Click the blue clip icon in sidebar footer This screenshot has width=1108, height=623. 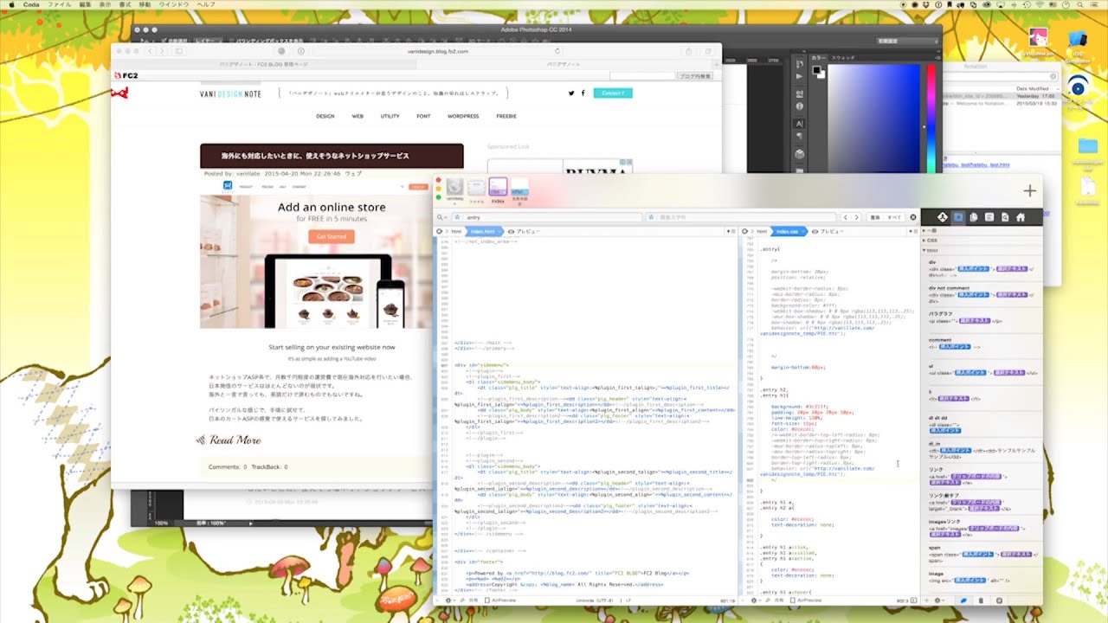tap(963, 600)
